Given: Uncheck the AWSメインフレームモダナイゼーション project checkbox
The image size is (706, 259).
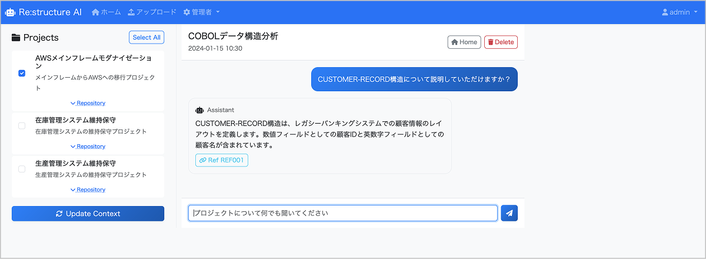Looking at the screenshot, I should click(x=22, y=73).
